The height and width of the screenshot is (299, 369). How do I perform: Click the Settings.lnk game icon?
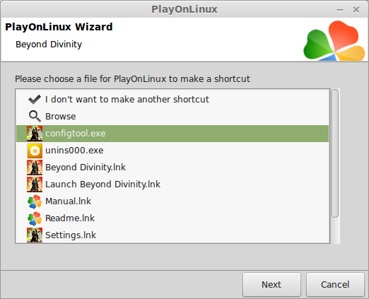tap(35, 235)
